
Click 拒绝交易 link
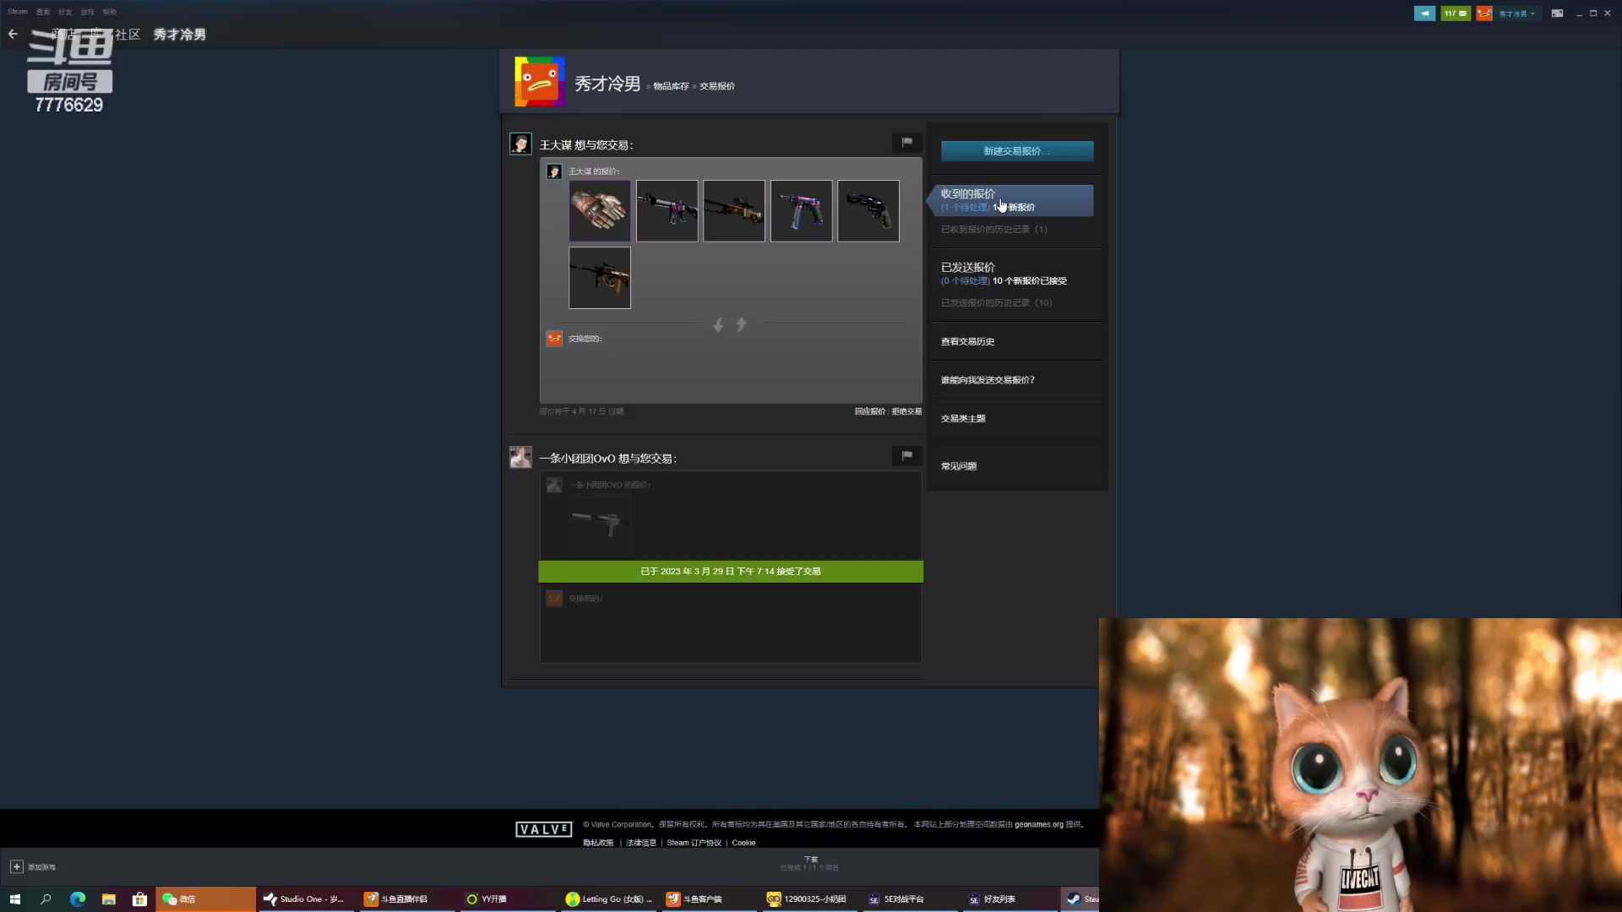coord(906,412)
